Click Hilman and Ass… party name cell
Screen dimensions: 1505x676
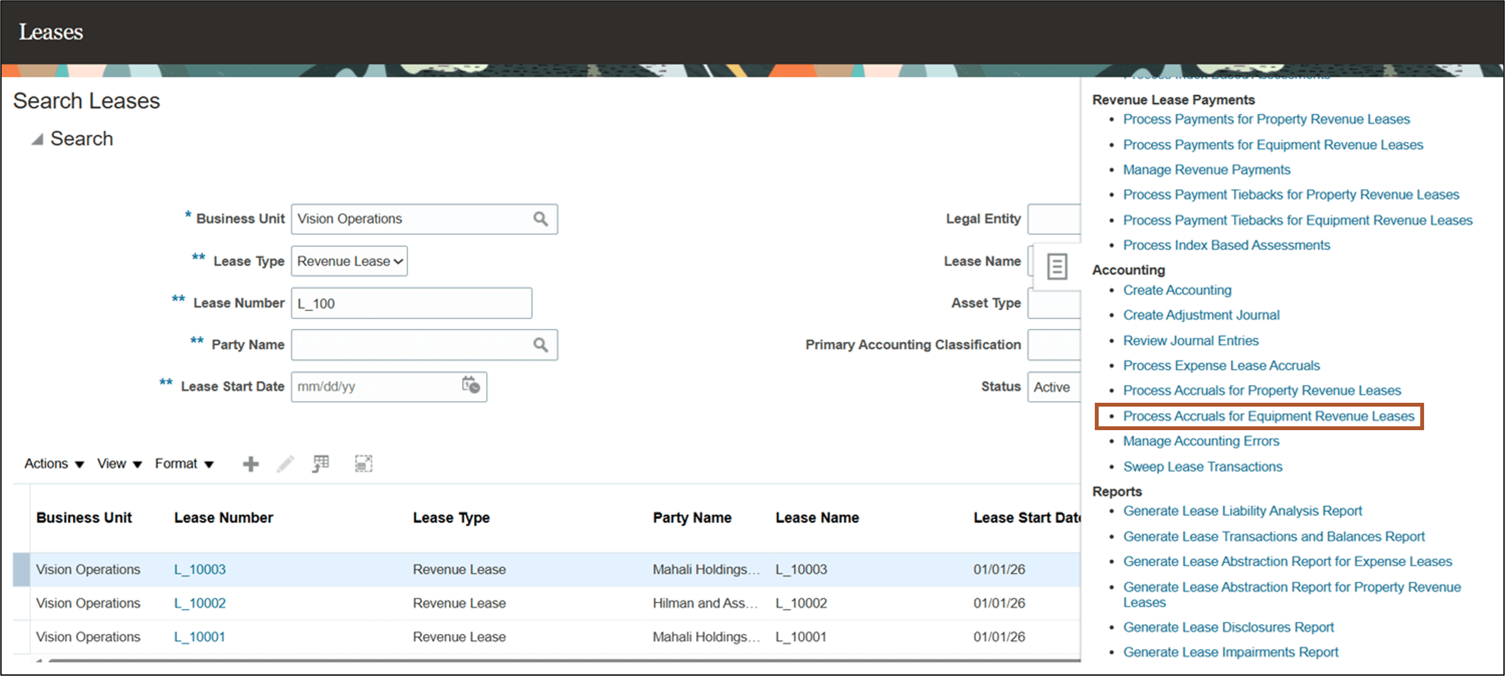705,603
